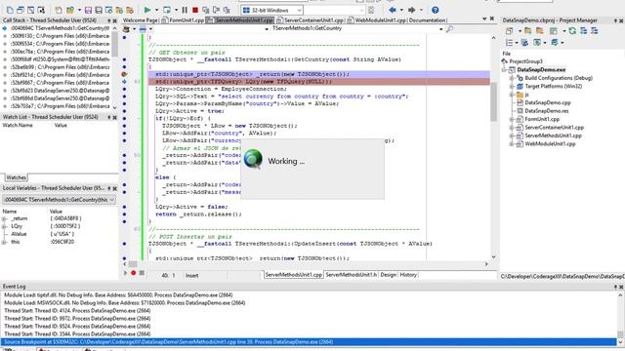Close the Call Stack panel
This screenshot has height=351, width=625.
tap(115, 20)
